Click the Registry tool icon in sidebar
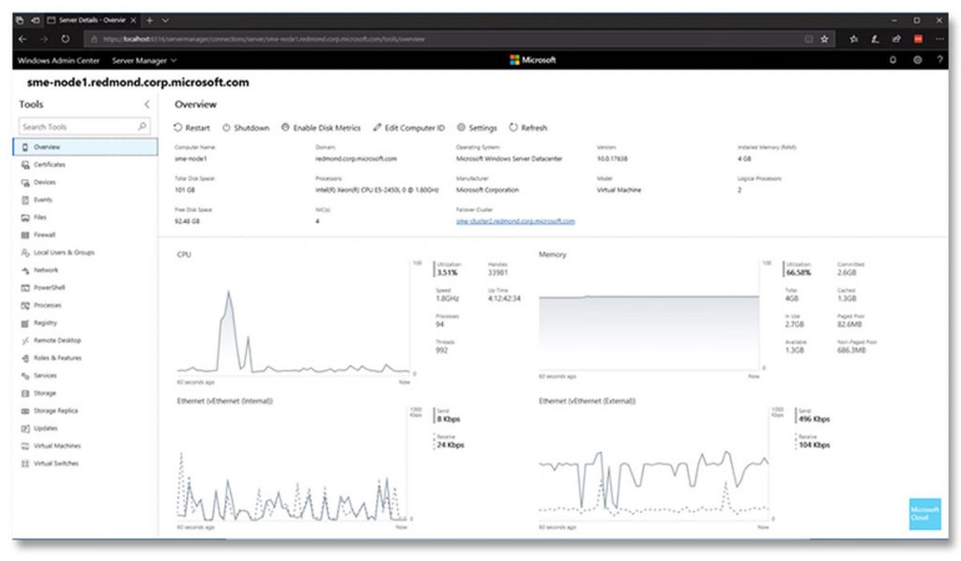 pyautogui.click(x=25, y=323)
